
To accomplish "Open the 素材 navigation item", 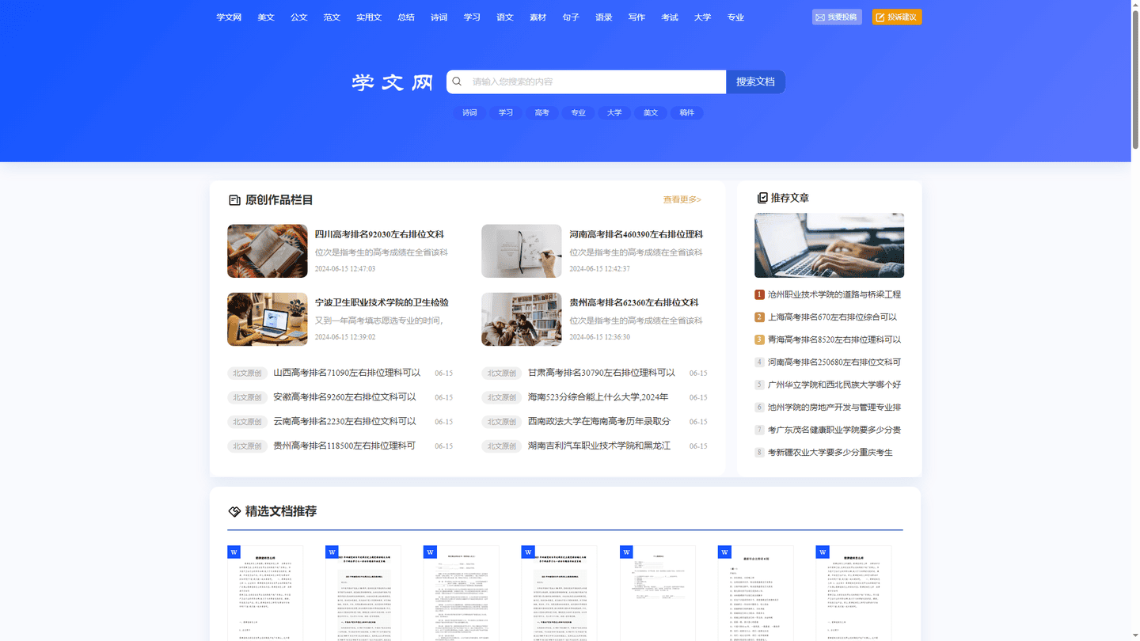I will coord(538,17).
